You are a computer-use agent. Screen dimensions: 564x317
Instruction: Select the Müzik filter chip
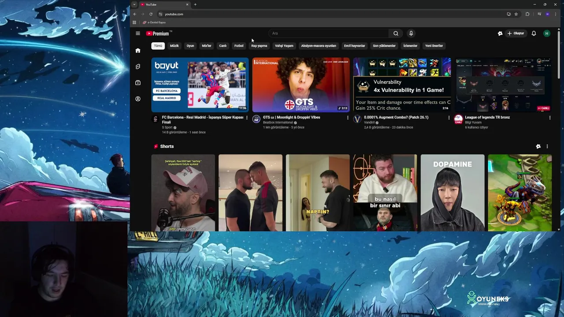(174, 46)
